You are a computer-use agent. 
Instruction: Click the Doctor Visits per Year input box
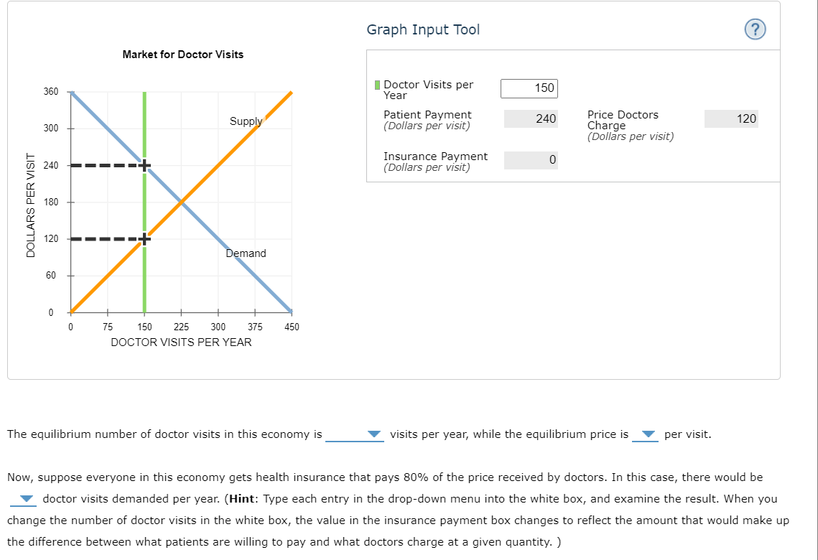[x=529, y=88]
